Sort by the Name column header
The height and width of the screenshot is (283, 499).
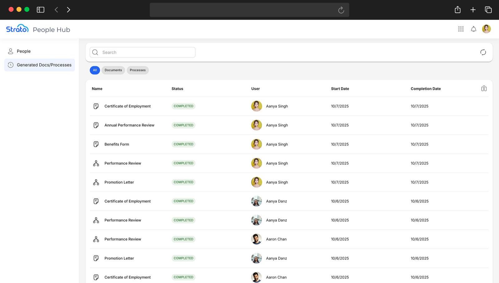point(97,89)
